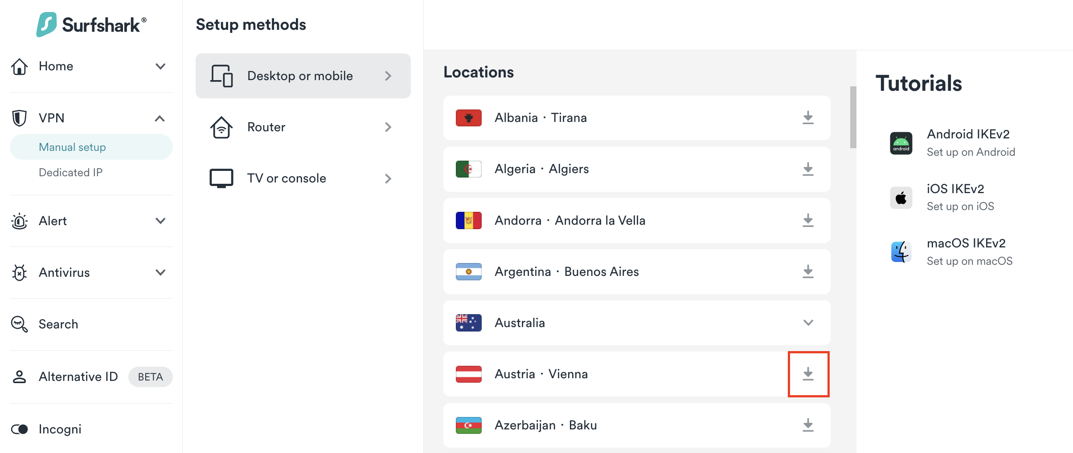Choose the Router setup method
Screen dimensions: 1073x453
click(303, 127)
